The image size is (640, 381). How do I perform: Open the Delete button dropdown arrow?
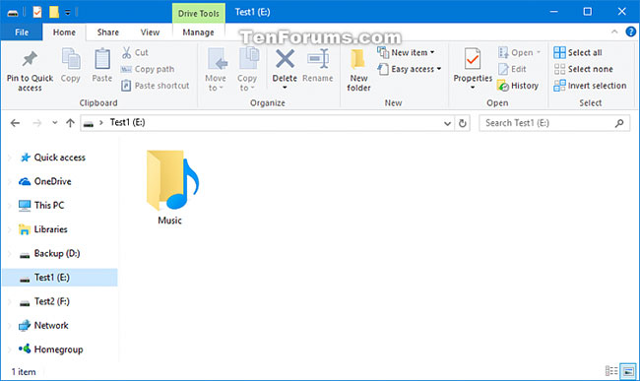coord(285,88)
